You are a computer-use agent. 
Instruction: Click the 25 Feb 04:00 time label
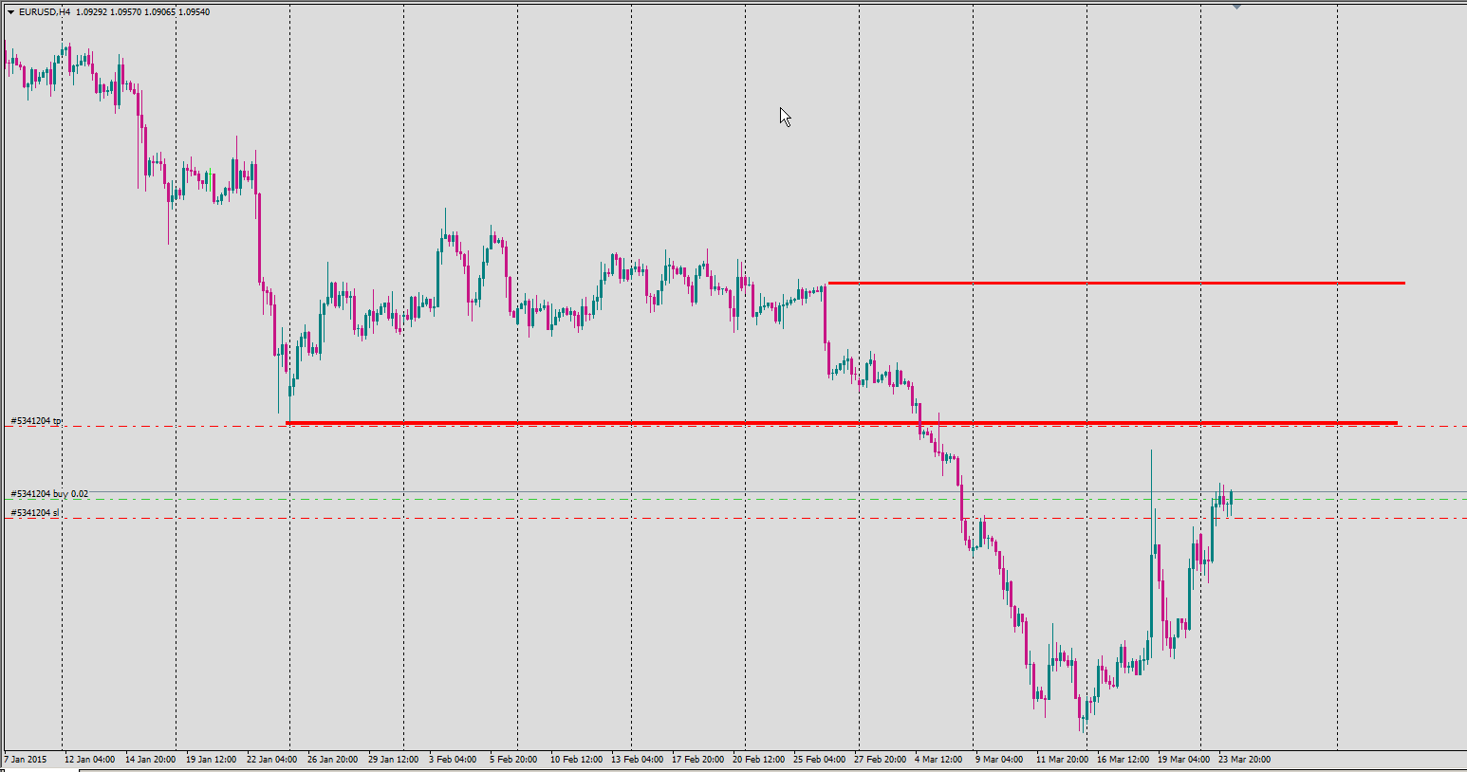click(819, 759)
